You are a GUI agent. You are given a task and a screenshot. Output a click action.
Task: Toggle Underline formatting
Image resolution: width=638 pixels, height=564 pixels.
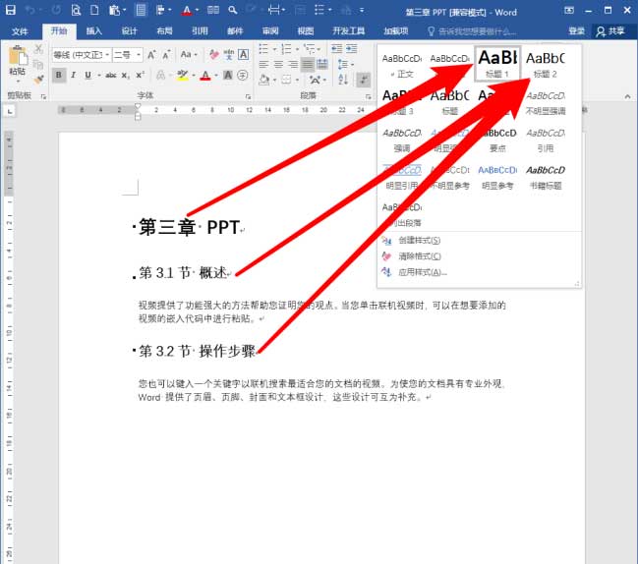(87, 76)
